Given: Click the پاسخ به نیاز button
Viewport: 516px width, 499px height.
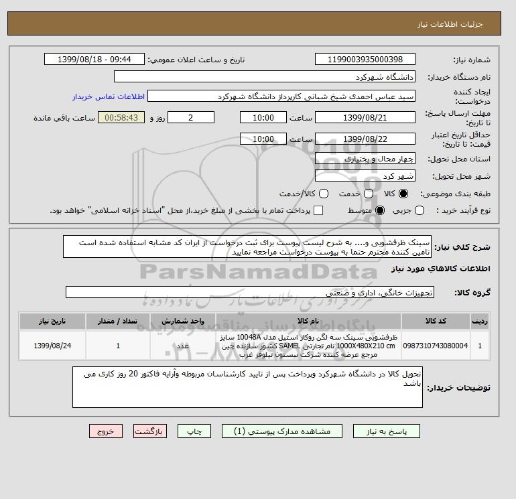Looking at the screenshot, I should [387, 431].
